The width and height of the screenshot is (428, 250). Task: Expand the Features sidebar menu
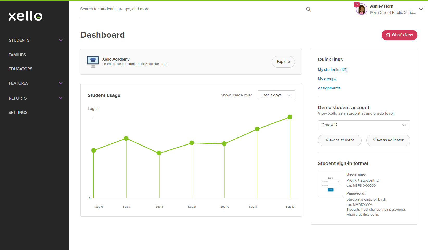tap(61, 83)
